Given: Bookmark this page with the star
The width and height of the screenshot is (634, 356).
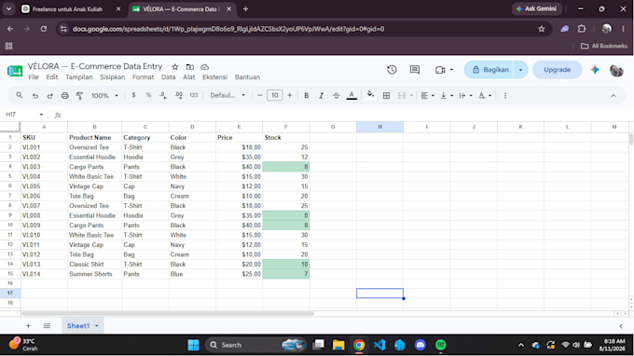Looking at the screenshot, I should 542,29.
